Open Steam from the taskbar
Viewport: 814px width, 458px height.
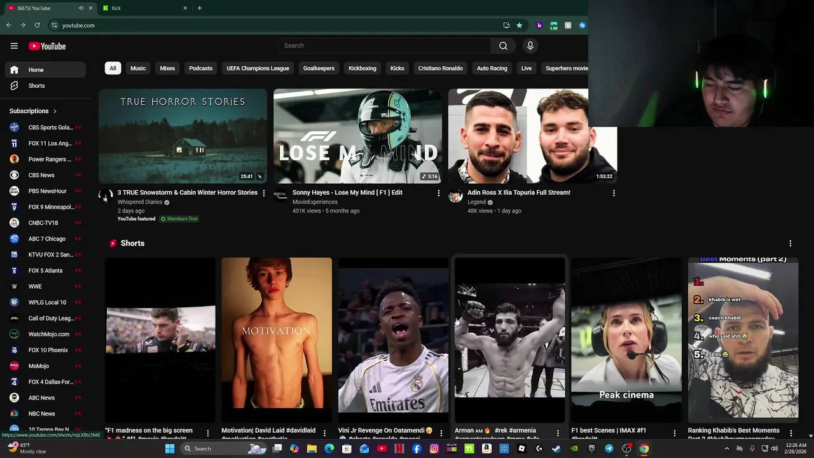(556, 448)
